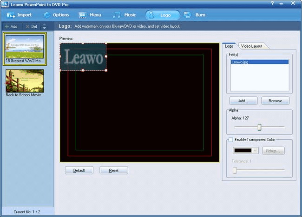Image resolution: width=302 pixels, height=217 pixels.
Task: Click the move up/down arrows in file list
Action: click(45, 27)
